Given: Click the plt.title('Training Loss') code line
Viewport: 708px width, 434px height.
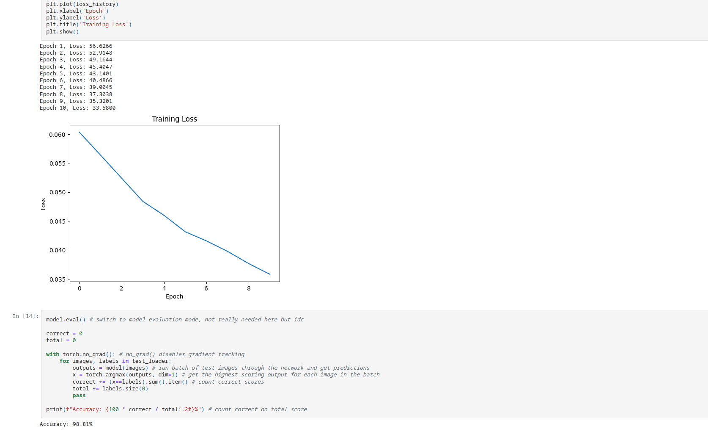Looking at the screenshot, I should pyautogui.click(x=89, y=25).
